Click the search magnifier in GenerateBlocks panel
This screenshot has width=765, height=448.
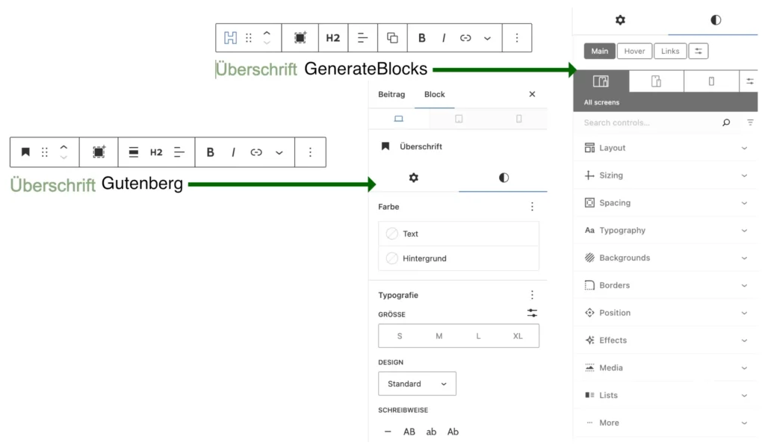724,122
